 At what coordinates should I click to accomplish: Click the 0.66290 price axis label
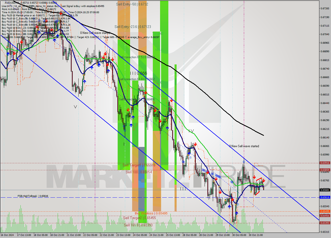click(325, 120)
